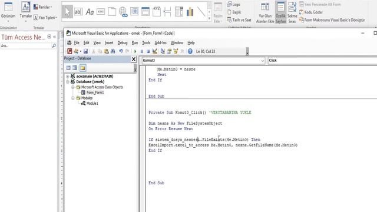Run Sub with the green play icon

135,51
